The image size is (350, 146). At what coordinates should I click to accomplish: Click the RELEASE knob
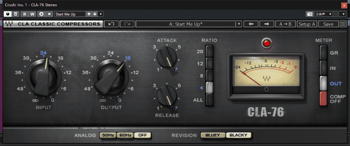167,95
